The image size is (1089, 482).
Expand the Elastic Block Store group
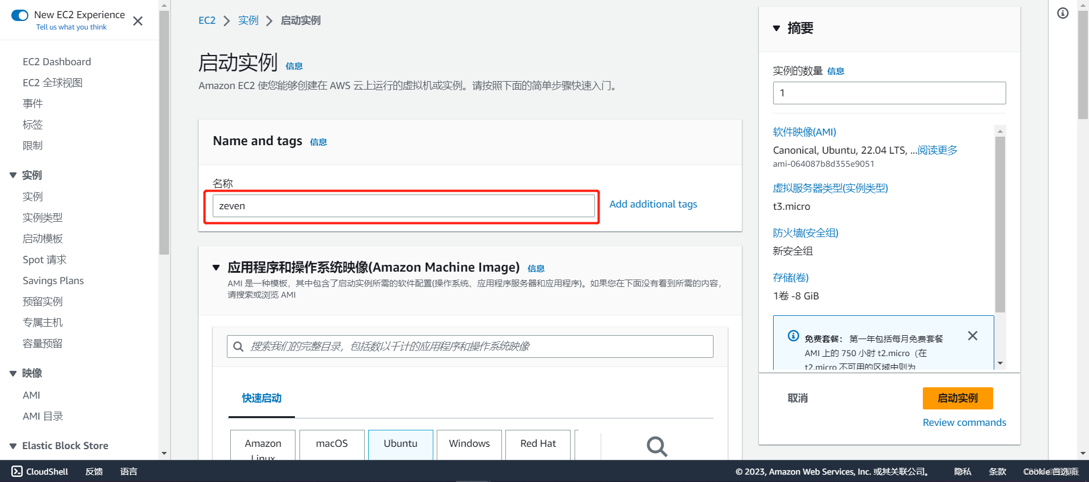pos(13,446)
